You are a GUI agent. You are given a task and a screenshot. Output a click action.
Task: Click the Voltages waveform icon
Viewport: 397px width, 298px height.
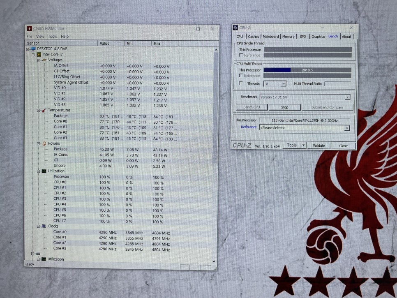[44, 60]
